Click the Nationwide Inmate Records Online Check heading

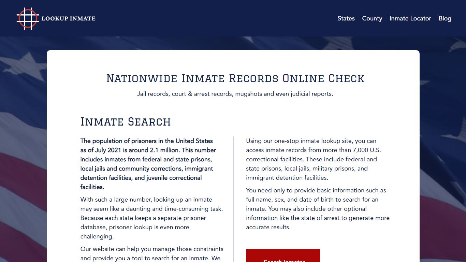pyautogui.click(x=235, y=78)
